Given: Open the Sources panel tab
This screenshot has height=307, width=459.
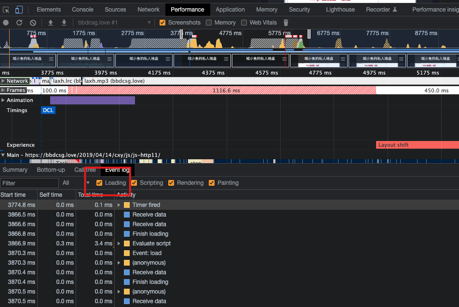Looking at the screenshot, I should (115, 10).
